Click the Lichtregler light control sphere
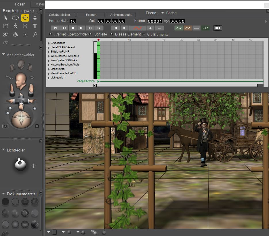This screenshot has height=236, width=269. (20, 165)
